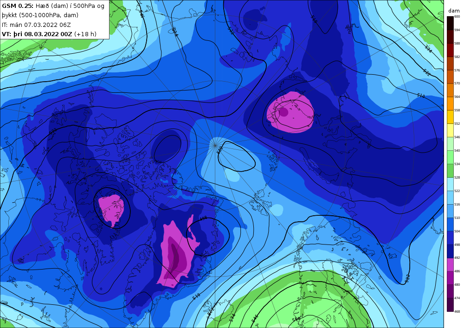The image size is (464, 328).
Task: Select the orange legend swatch between 570 and 564
Action: coord(450,90)
